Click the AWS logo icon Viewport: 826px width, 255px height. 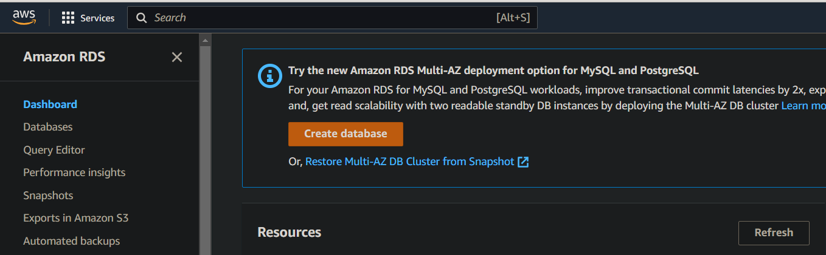point(24,18)
